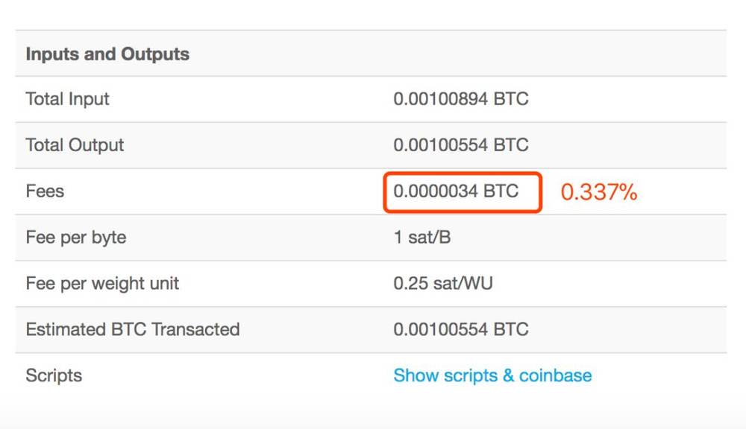Open the Show scripts & coinbase link
This screenshot has height=429, width=746.
click(492, 375)
